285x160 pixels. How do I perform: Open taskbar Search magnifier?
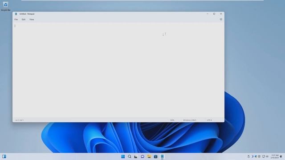130,156
